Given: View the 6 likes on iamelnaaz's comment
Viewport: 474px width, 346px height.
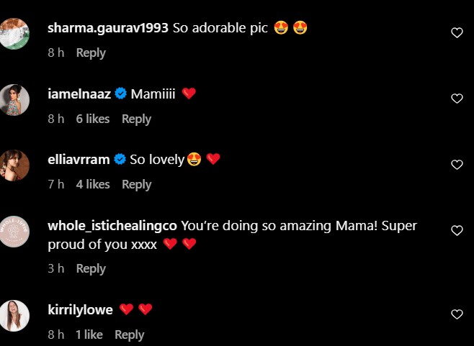Looking at the screenshot, I should (93, 119).
